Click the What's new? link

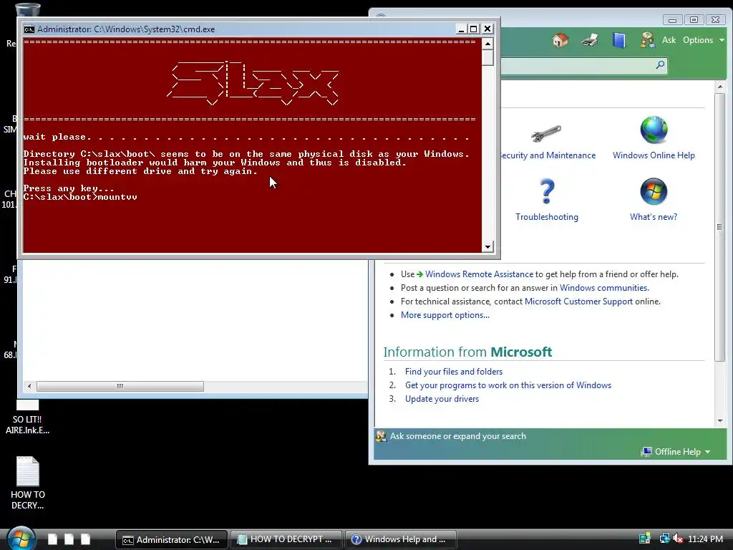[x=654, y=217]
